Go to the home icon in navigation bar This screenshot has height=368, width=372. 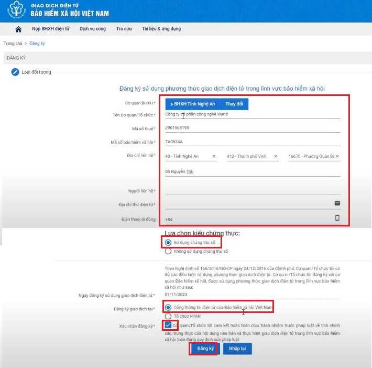pyautogui.click(x=18, y=29)
